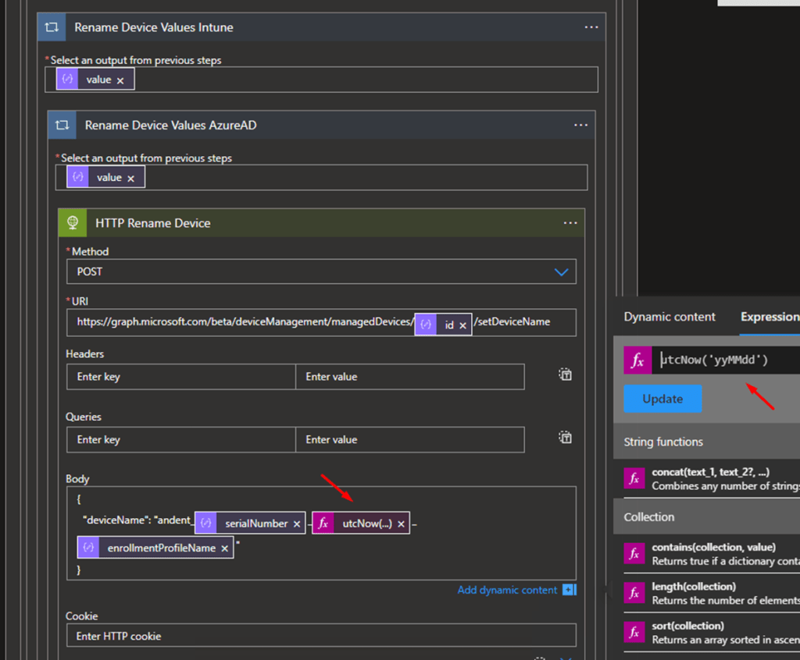Click the Update button
The height and width of the screenshot is (660, 800).
pos(662,399)
